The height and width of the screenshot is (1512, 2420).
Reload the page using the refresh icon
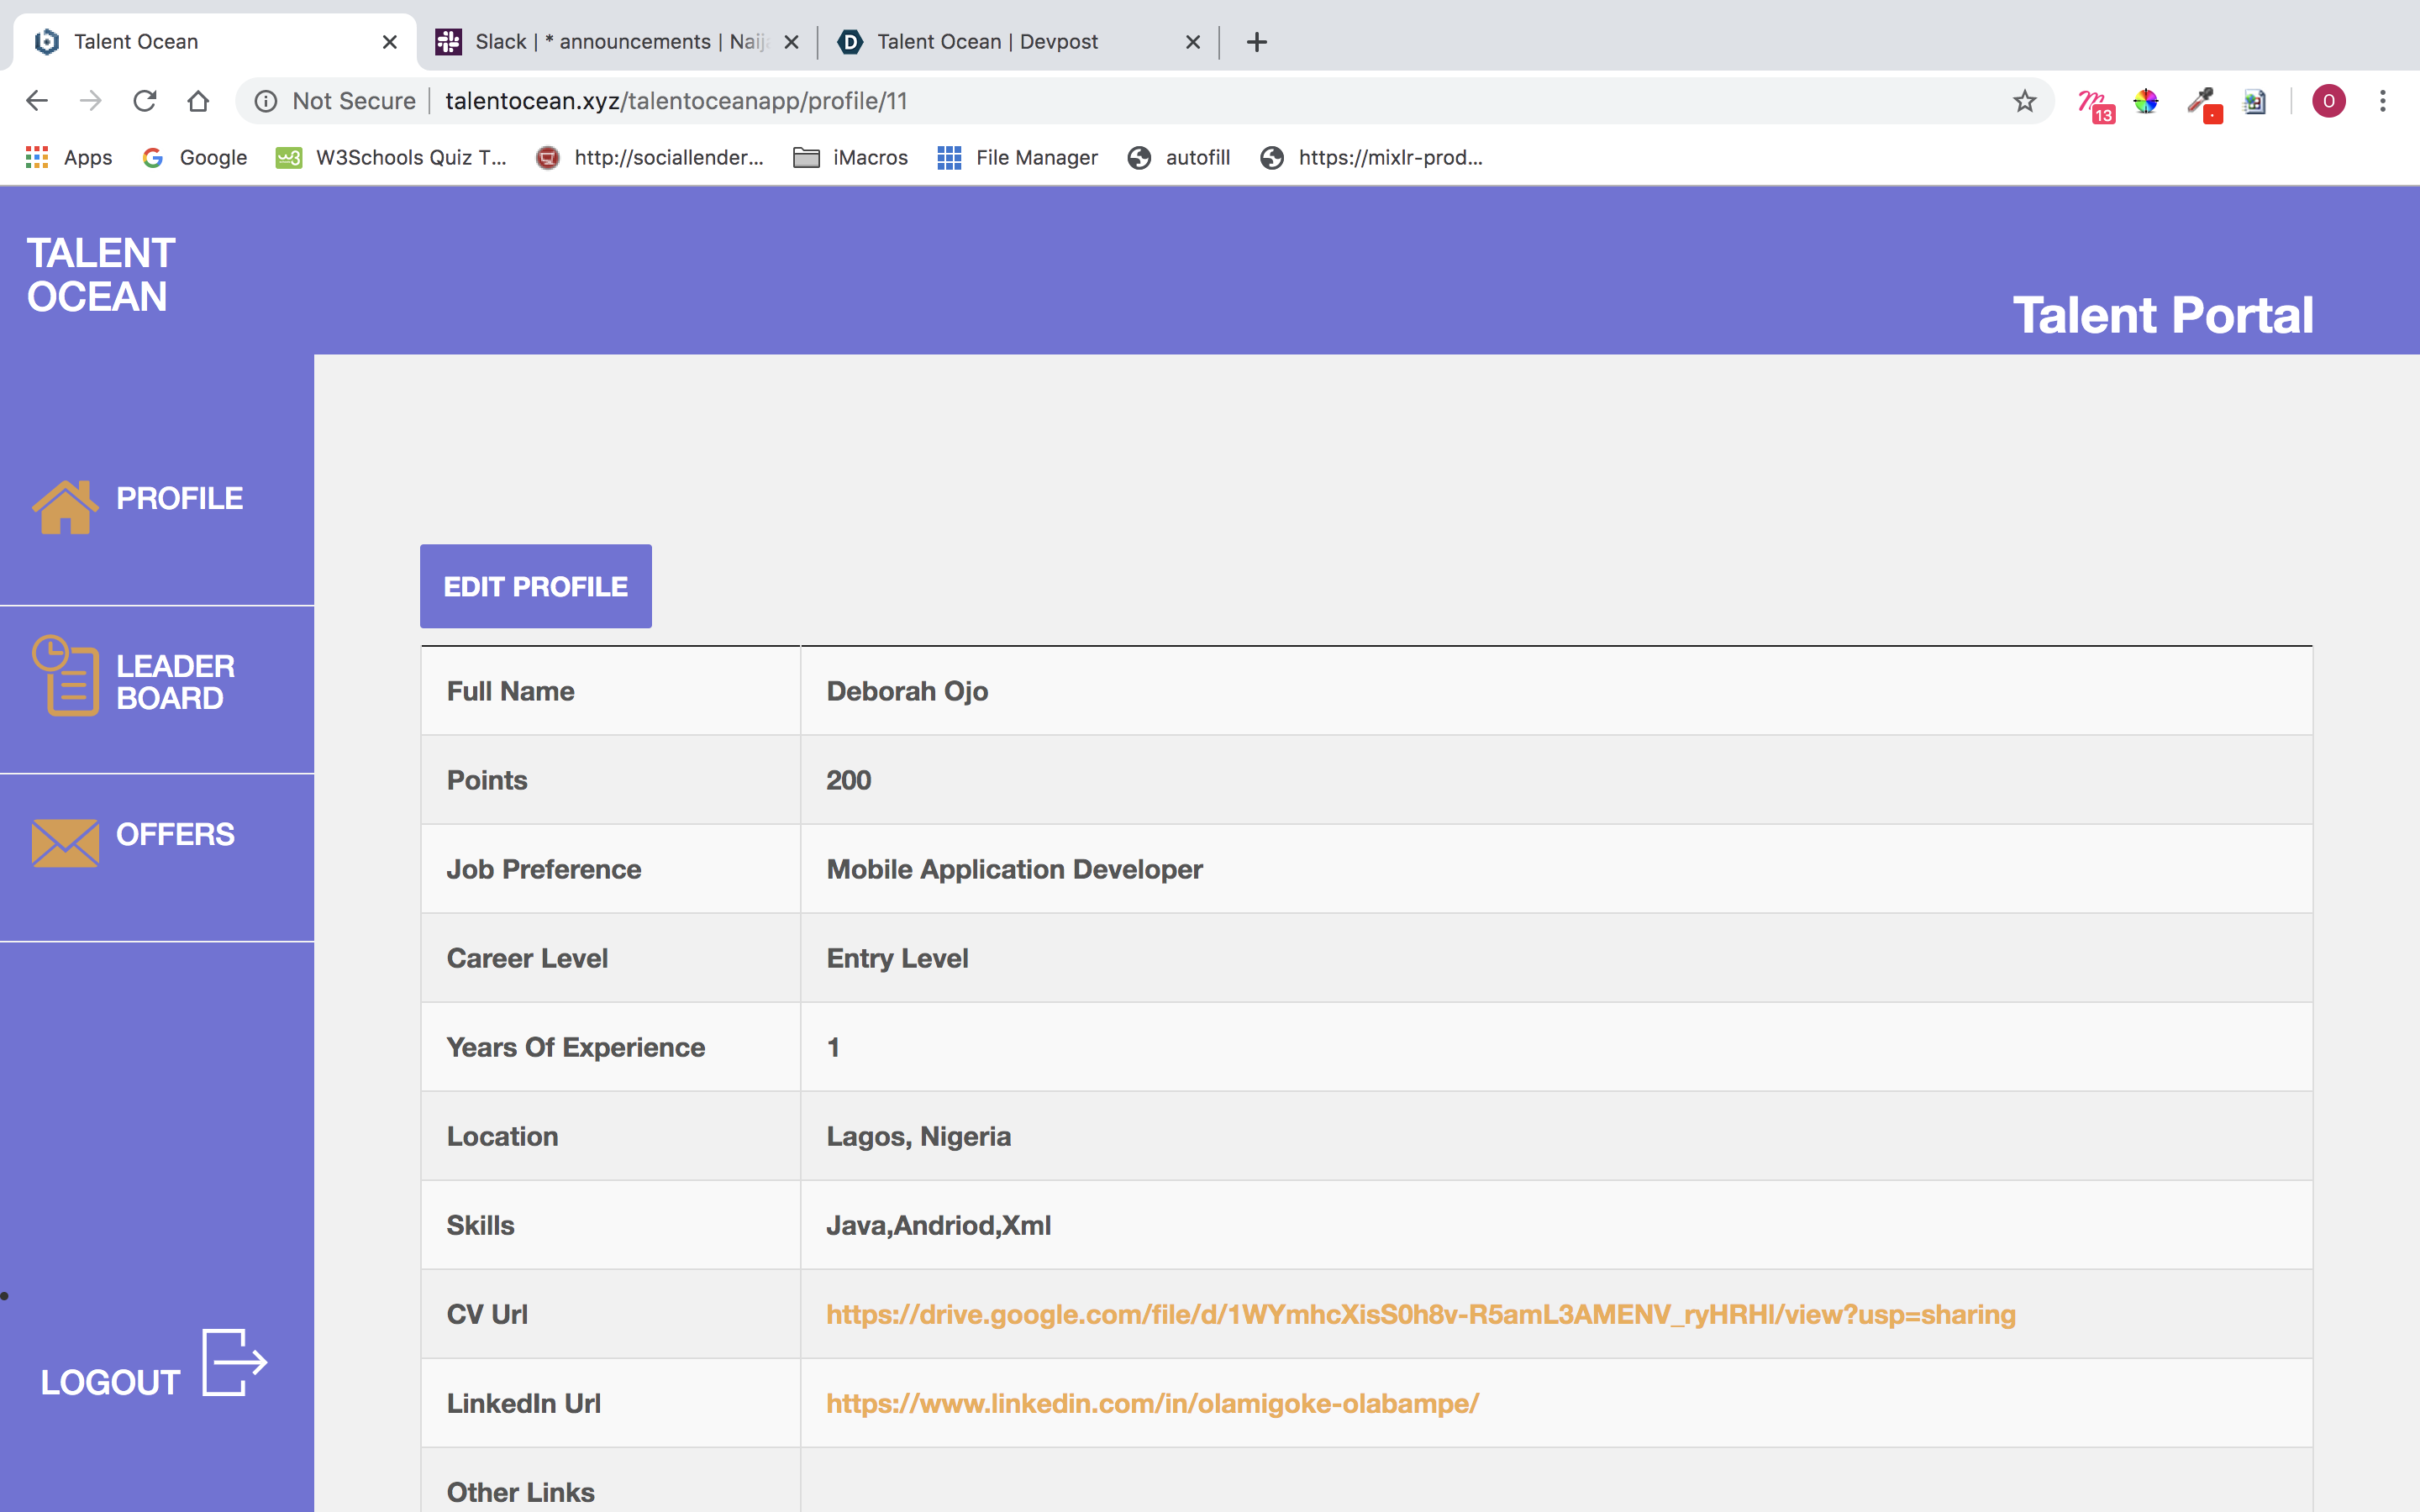point(145,101)
